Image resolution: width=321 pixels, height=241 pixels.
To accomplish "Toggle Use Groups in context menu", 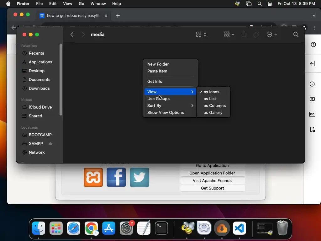I will [170, 99].
